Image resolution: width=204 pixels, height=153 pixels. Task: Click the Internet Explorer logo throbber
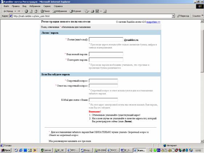[200, 6]
